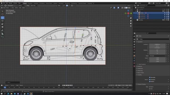Click the Blender logo menu icon

pos(2,3)
